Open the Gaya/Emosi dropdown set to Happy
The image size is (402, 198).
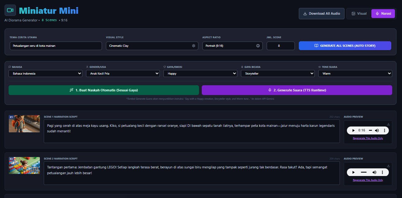click(x=200, y=73)
